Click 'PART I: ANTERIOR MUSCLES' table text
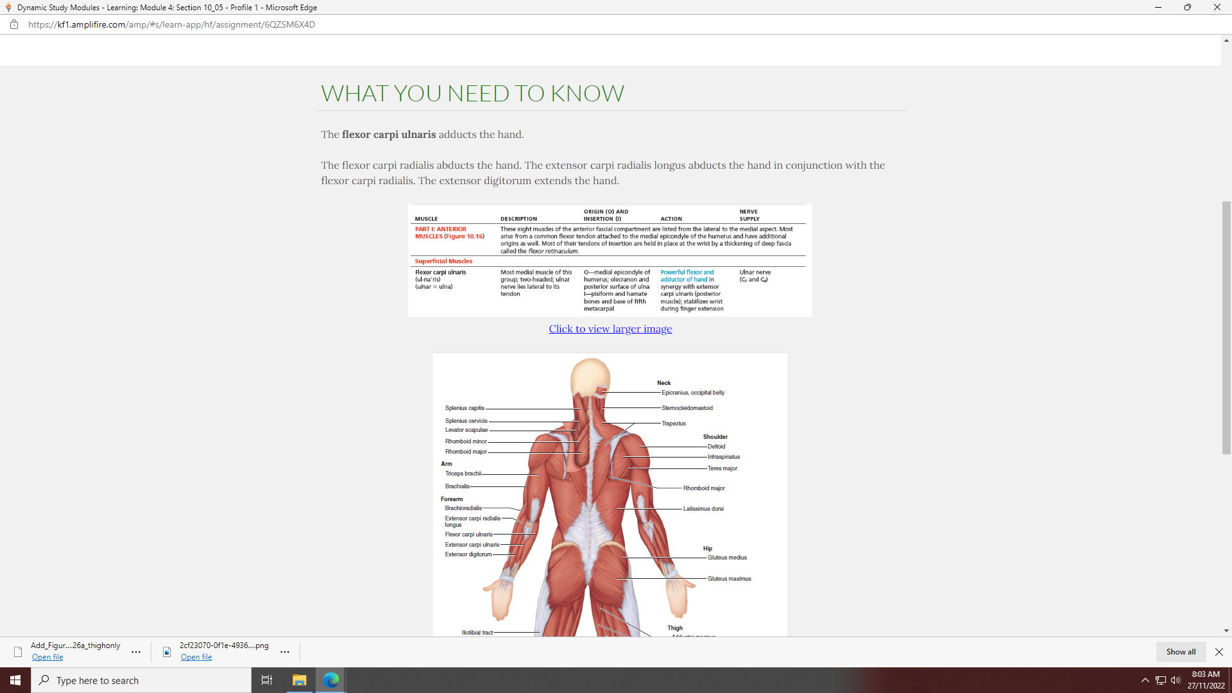1232x693 pixels. coord(449,233)
